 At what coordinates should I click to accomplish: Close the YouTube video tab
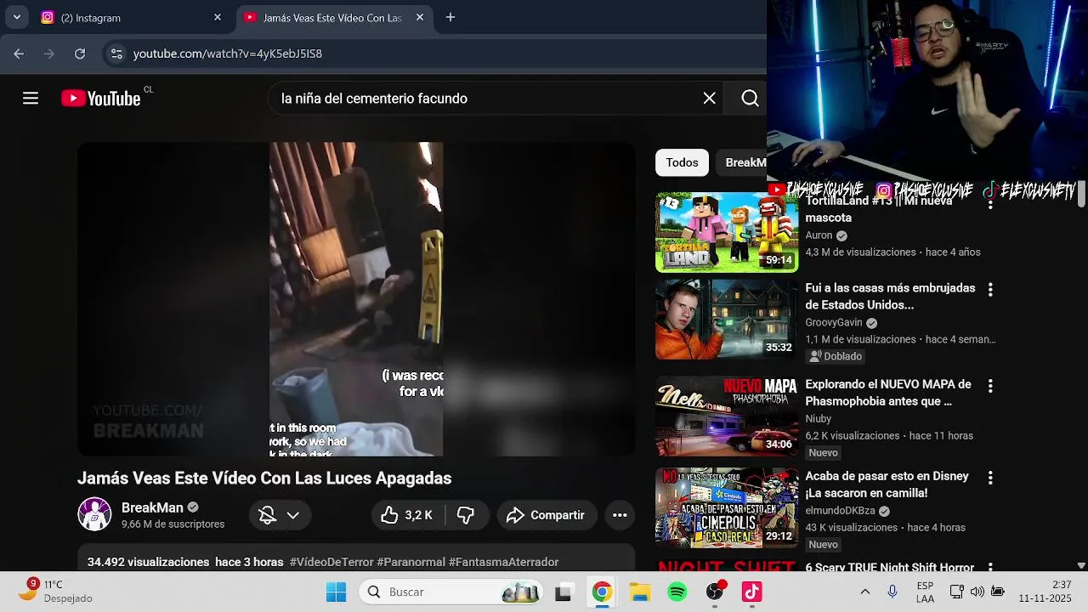click(420, 17)
